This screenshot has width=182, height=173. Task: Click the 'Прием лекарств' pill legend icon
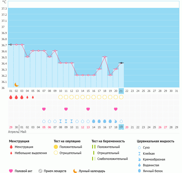(x=40, y=171)
